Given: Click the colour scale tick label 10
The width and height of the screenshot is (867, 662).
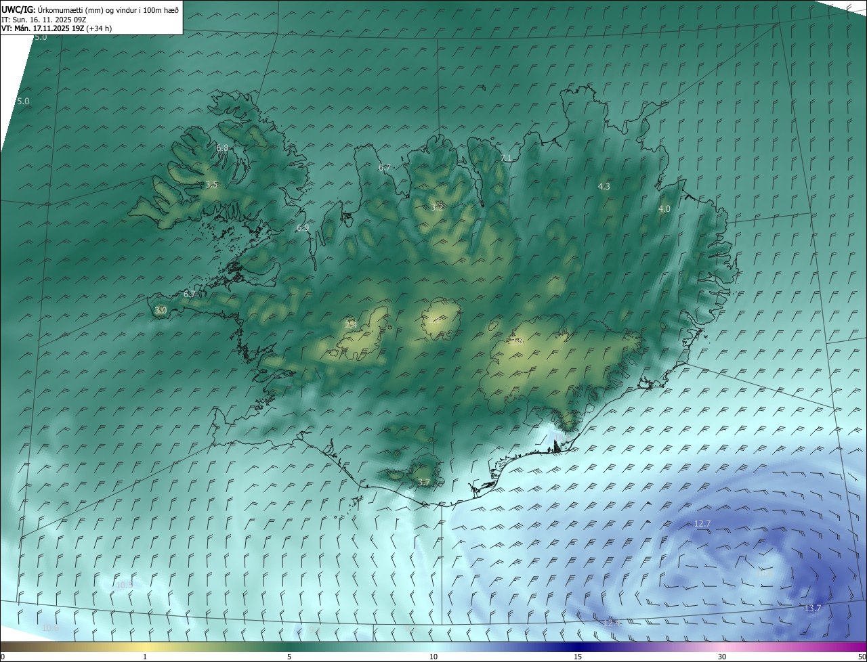Looking at the screenshot, I should 433,657.
